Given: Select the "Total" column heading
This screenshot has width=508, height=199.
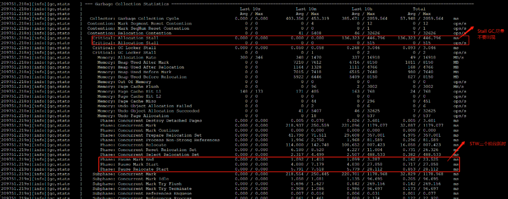Looking at the screenshot, I should point(419,9).
